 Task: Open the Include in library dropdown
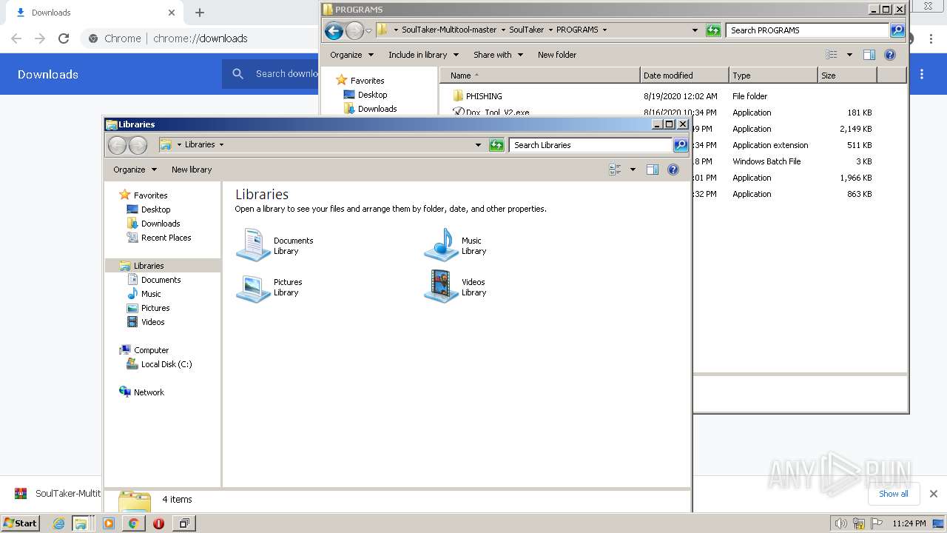[x=424, y=55]
